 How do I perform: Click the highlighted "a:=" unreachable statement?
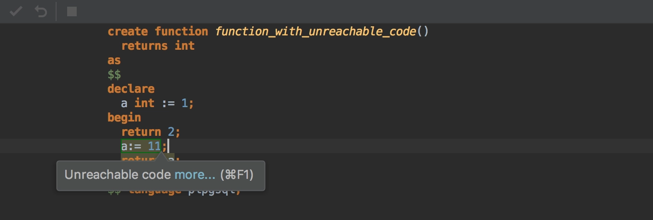pos(131,146)
